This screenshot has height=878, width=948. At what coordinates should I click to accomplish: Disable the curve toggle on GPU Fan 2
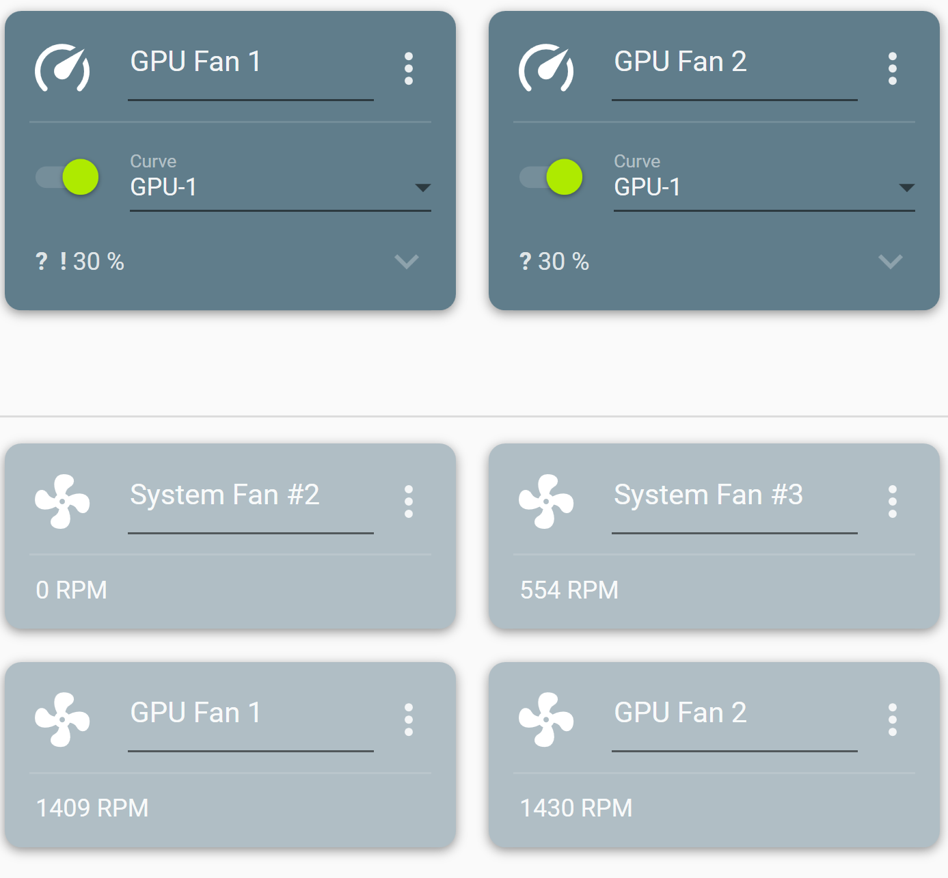click(550, 177)
